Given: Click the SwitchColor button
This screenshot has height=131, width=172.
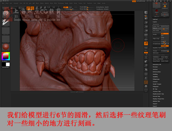Looking at the screenshot, I should coord(6,67).
